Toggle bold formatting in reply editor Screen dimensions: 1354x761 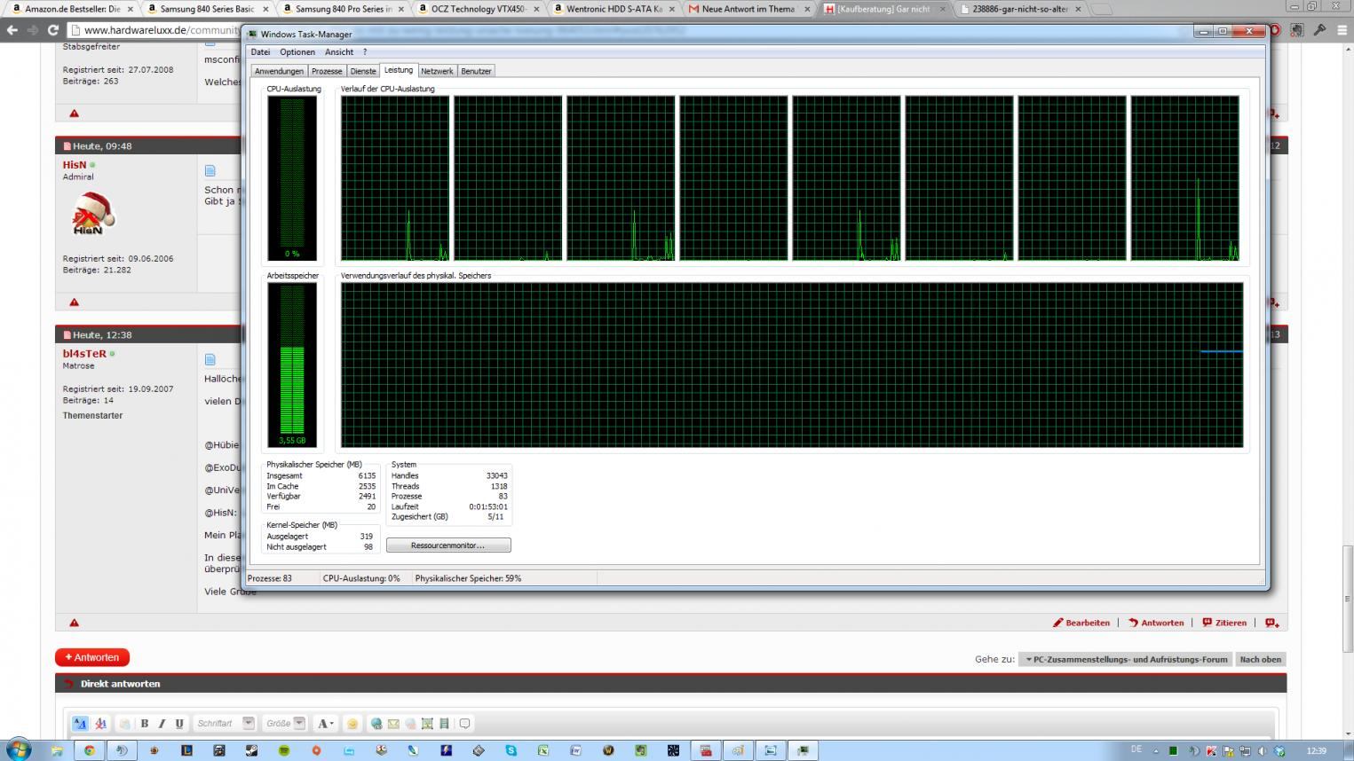[145, 724]
